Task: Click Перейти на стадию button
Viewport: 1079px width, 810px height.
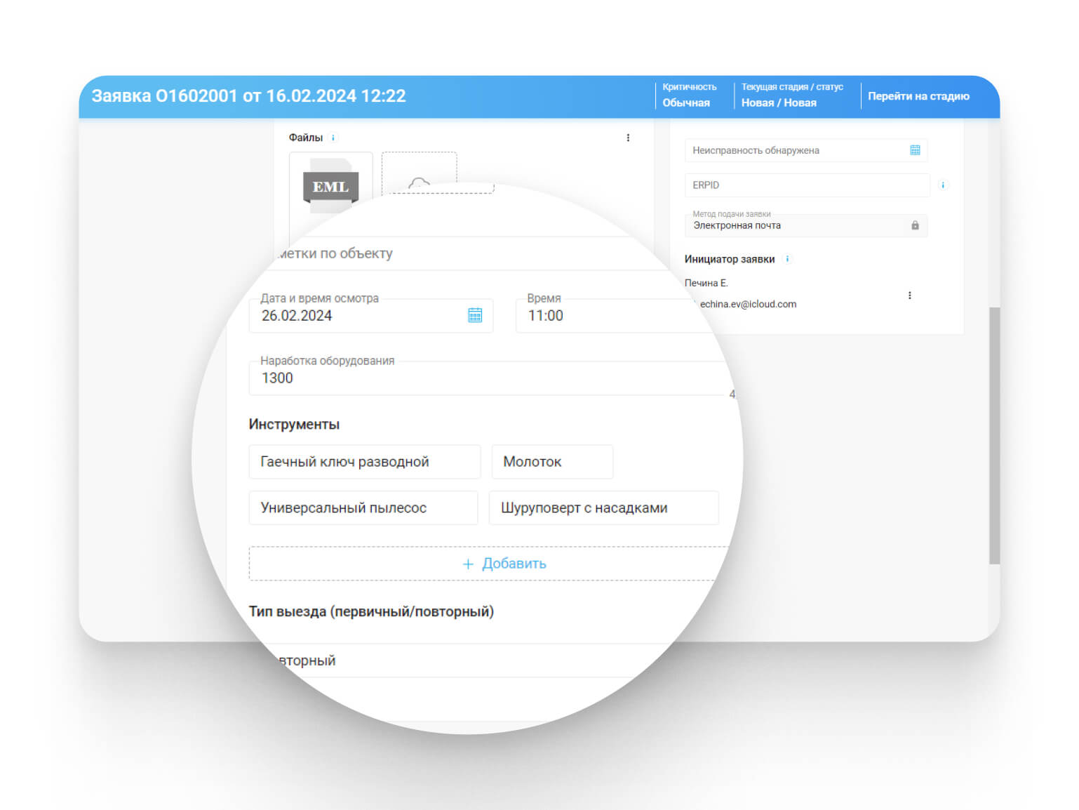Action: [918, 96]
